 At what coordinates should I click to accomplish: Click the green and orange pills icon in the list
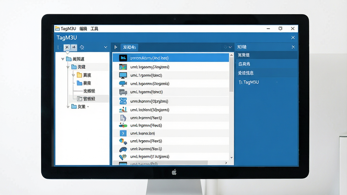[123, 125]
